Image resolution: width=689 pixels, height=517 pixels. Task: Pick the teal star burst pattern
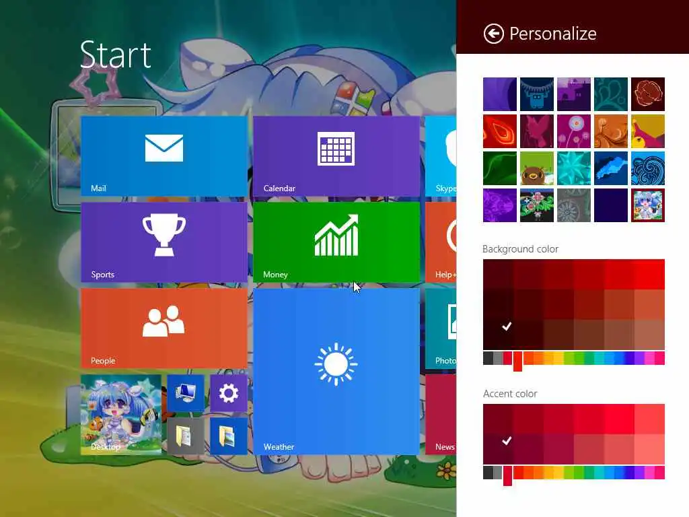point(574,168)
